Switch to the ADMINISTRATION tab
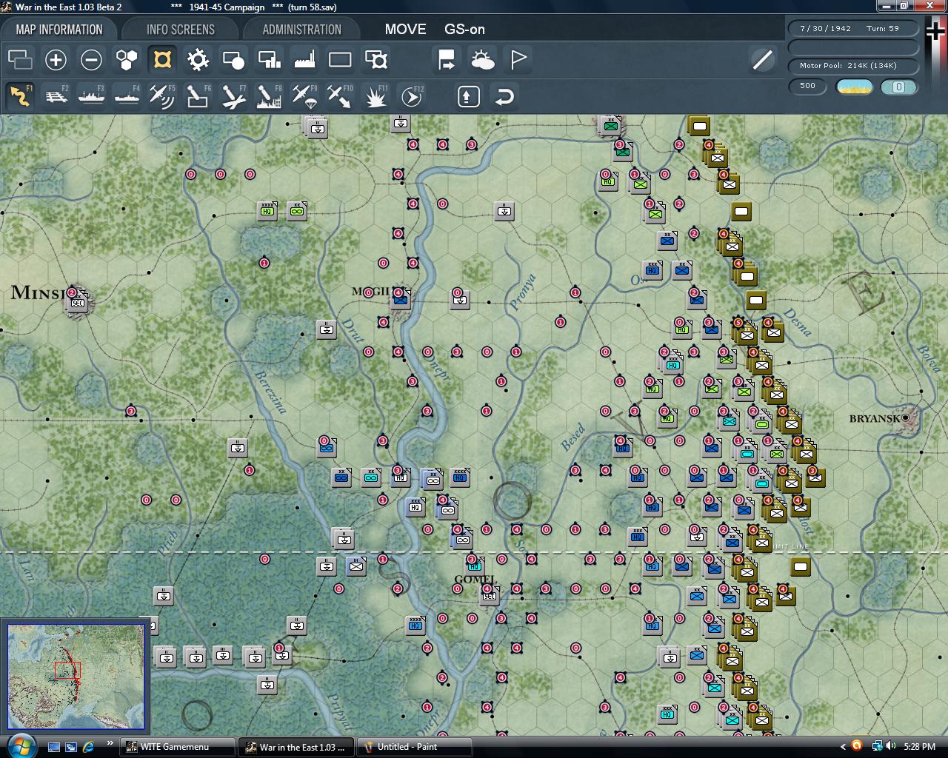This screenshot has width=948, height=758. point(301,30)
